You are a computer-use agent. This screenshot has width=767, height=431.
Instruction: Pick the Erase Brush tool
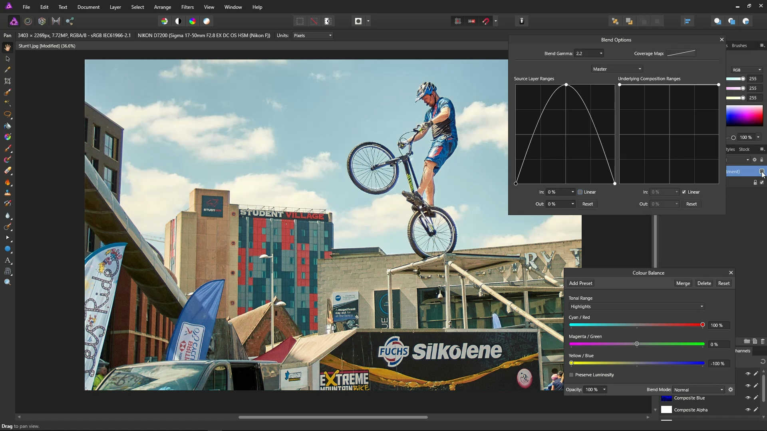[x=8, y=171]
